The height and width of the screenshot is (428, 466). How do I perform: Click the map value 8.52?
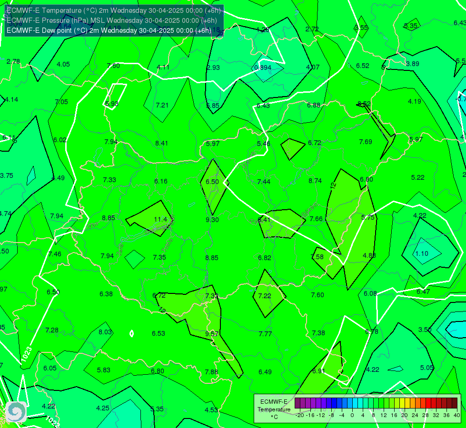[x=364, y=104]
